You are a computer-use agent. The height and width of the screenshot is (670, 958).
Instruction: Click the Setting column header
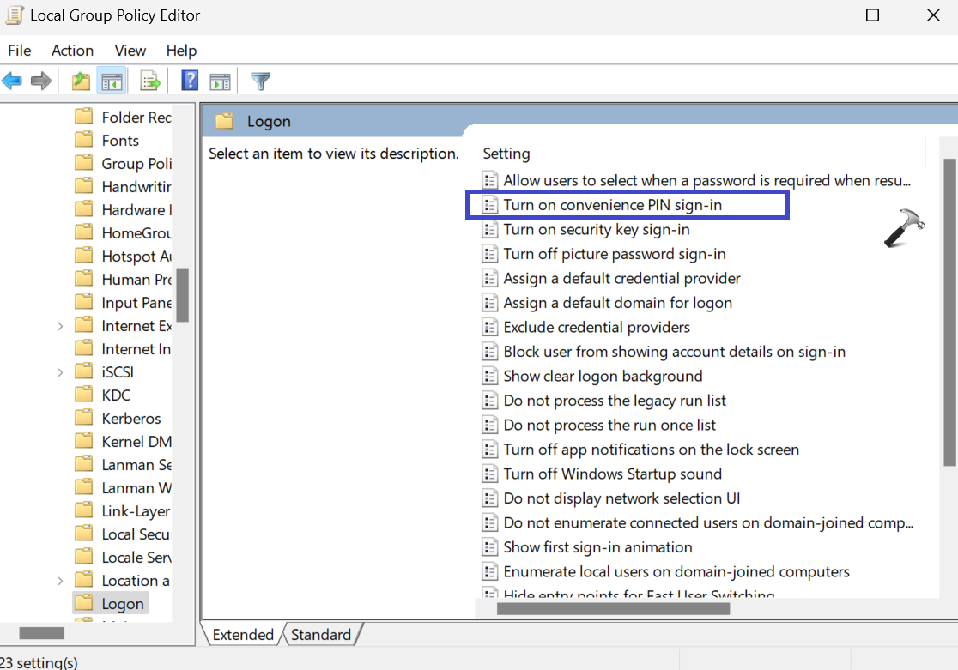click(506, 154)
